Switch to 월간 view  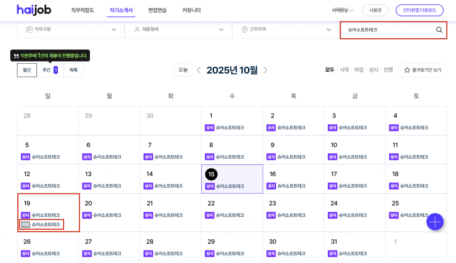(27, 70)
